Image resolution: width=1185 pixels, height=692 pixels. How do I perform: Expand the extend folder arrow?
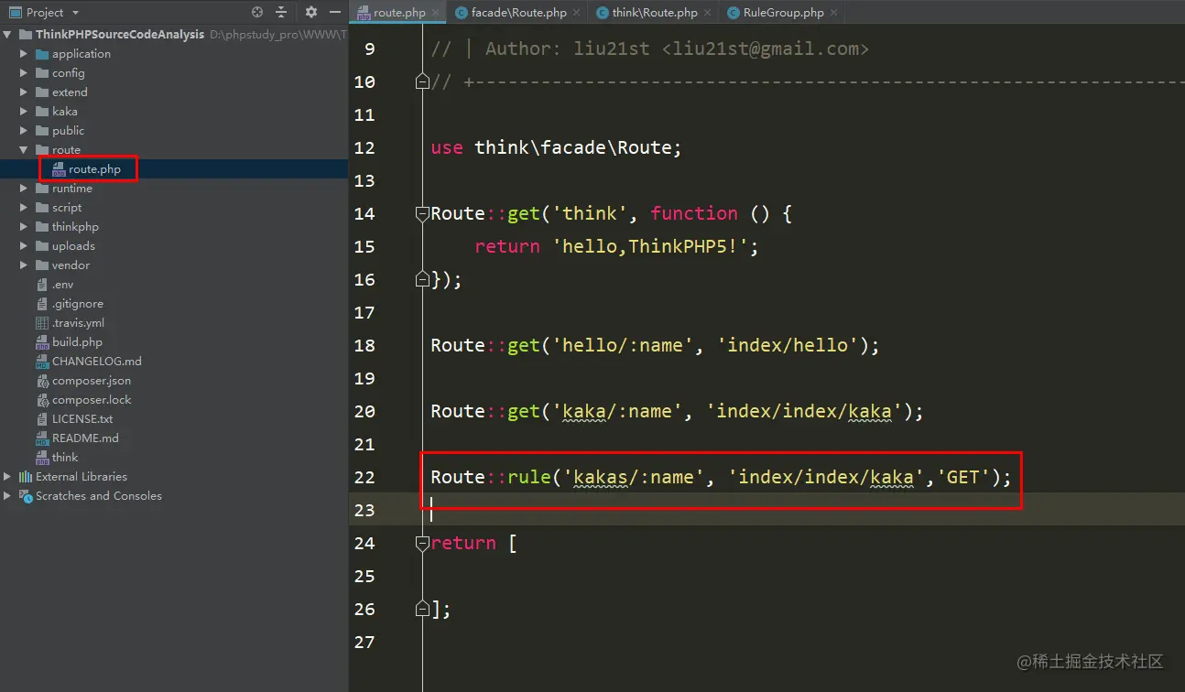[x=25, y=92]
